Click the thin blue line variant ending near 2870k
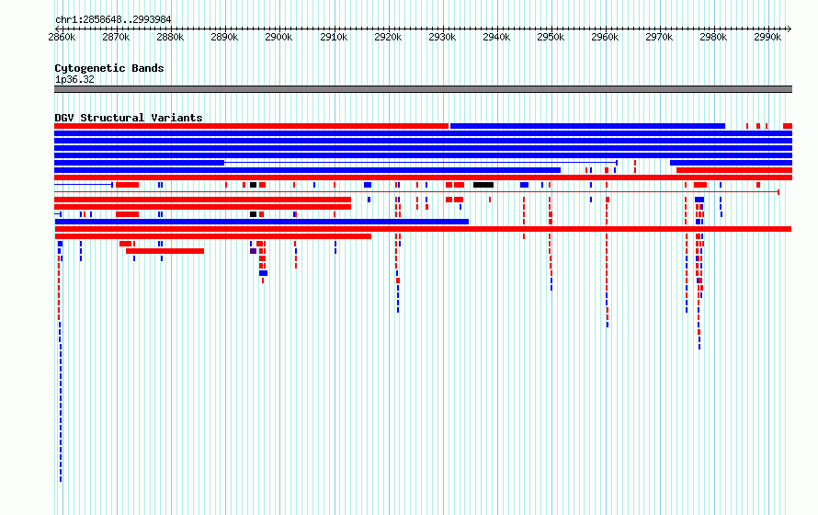 84,185
